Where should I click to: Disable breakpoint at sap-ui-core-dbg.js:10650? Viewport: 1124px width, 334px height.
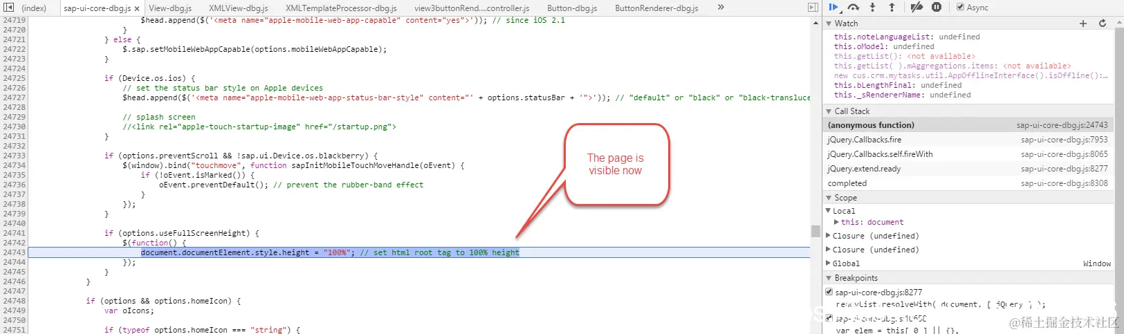click(x=829, y=318)
